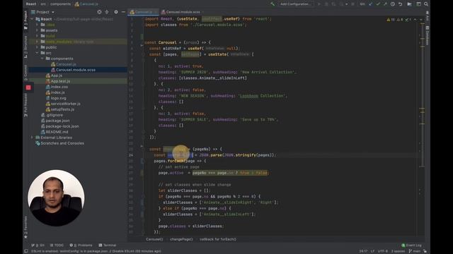Switch to the Carousel.module.scss editor tab

tap(183, 12)
